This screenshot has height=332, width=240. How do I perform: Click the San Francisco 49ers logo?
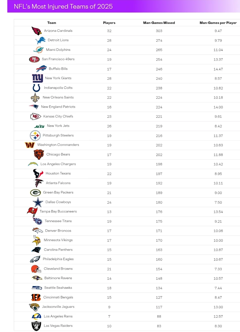(34, 59)
